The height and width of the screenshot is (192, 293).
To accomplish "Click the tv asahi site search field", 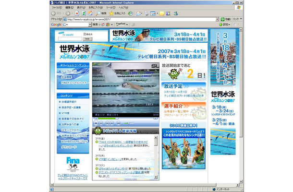I will (70, 39).
